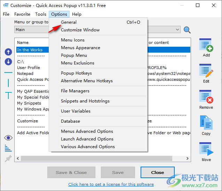Click the sort bars icon
The image size is (222, 191).
coord(8,148)
